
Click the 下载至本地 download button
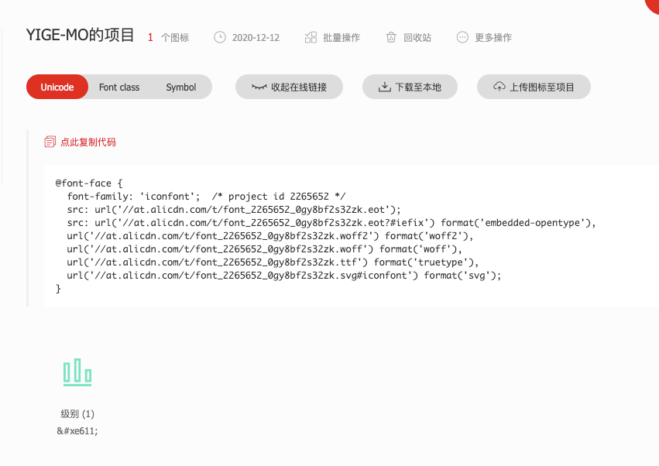(x=410, y=87)
